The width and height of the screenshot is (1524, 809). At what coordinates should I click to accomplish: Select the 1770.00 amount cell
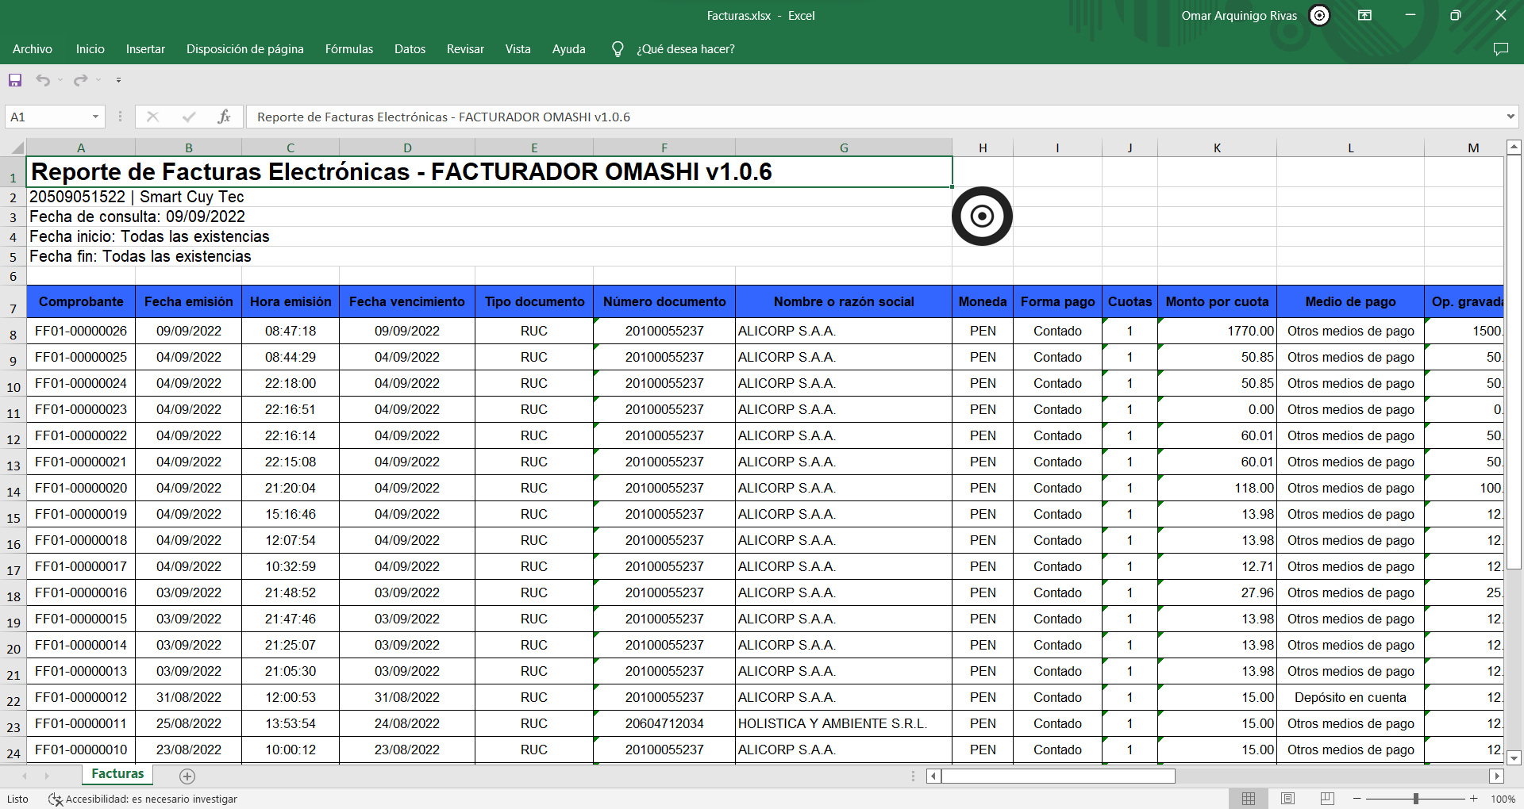coord(1217,331)
